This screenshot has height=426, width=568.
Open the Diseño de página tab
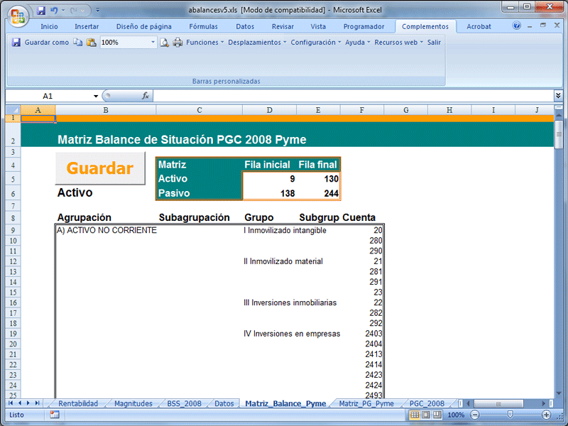click(x=144, y=26)
